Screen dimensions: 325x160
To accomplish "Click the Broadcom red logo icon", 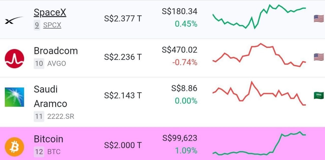I will (14, 59).
